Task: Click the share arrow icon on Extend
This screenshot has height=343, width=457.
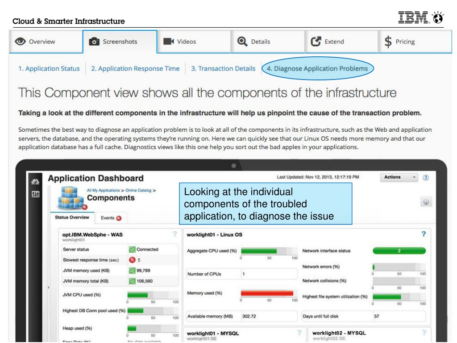Action: (x=316, y=42)
